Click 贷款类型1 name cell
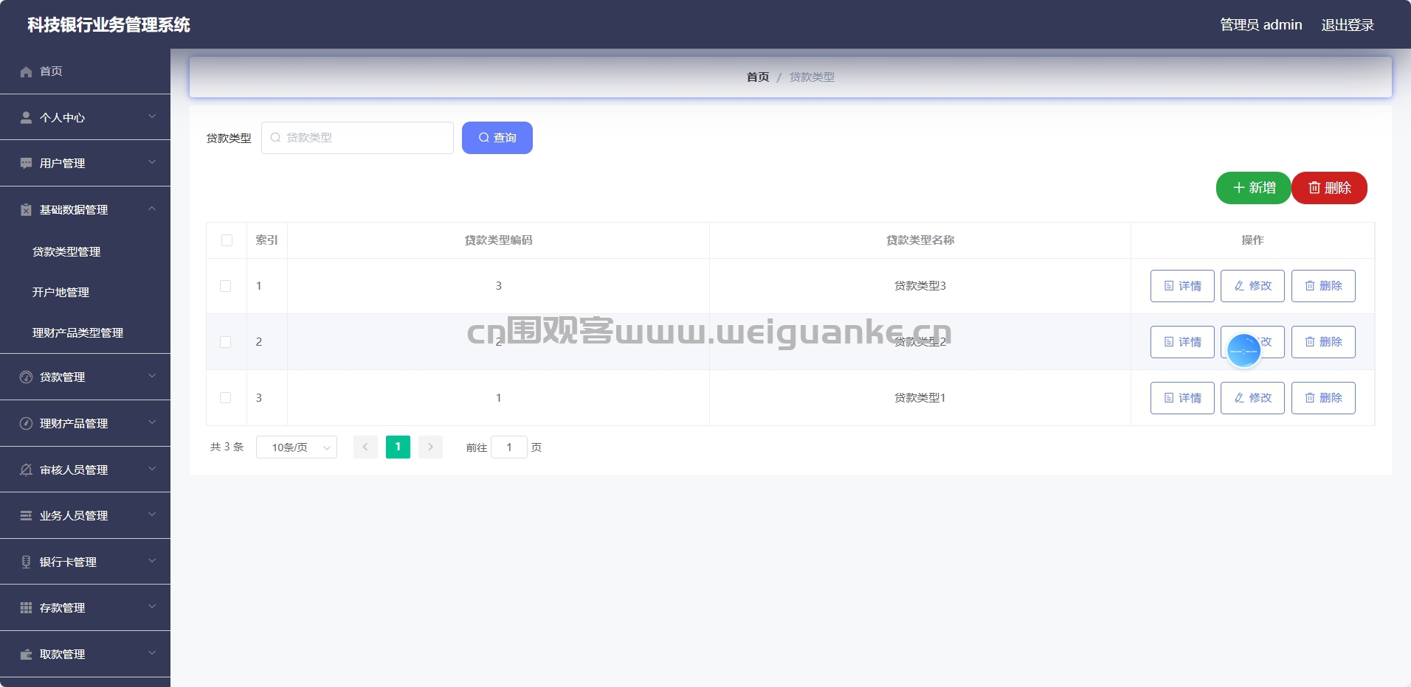Viewport: 1411px width, 687px height. pyautogui.click(x=920, y=398)
